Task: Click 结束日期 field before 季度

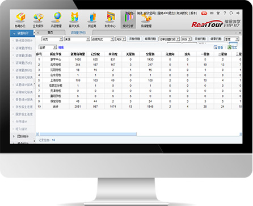Action: point(216,39)
